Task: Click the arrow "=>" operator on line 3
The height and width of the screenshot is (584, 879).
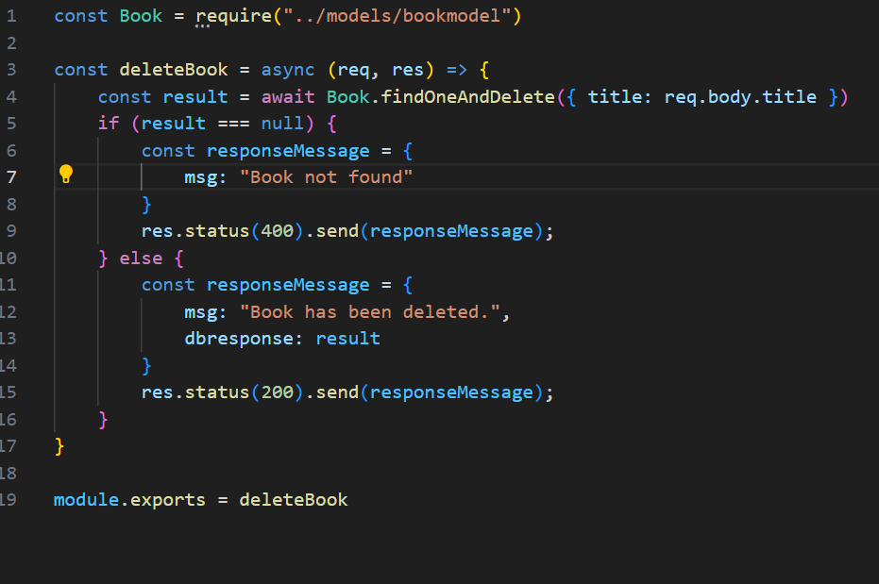Action: [457, 70]
